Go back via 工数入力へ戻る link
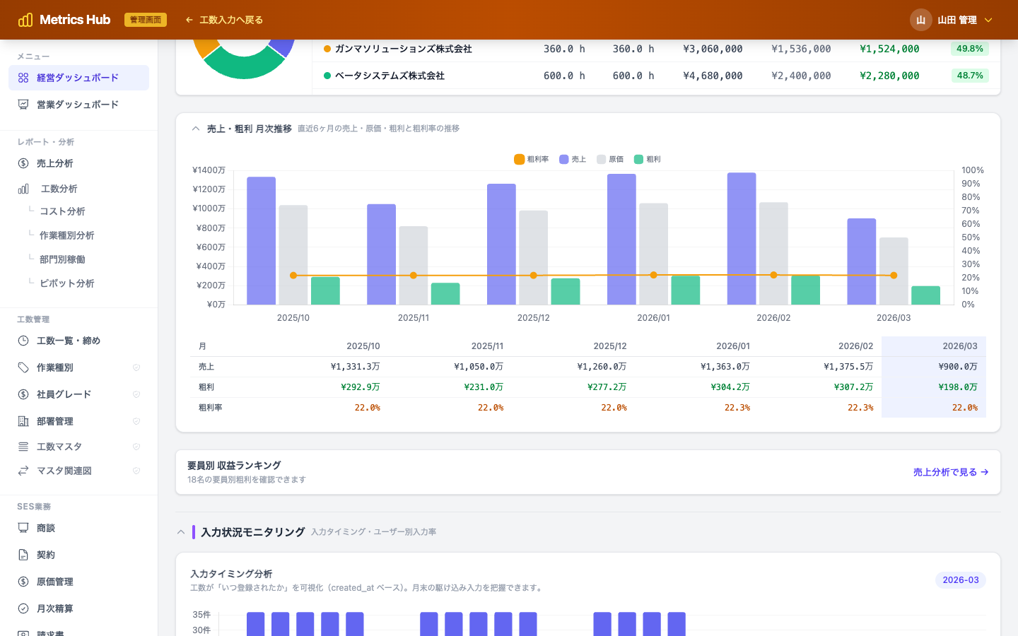This screenshot has width=1018, height=636. tap(224, 20)
